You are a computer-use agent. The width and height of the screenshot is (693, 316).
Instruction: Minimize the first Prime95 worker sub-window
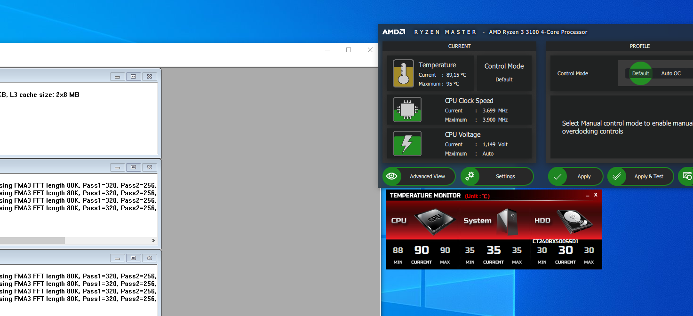[118, 77]
